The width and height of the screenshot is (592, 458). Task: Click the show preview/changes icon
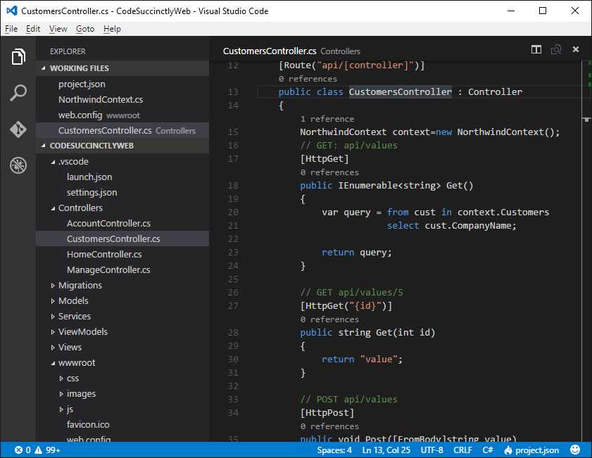[x=556, y=49]
